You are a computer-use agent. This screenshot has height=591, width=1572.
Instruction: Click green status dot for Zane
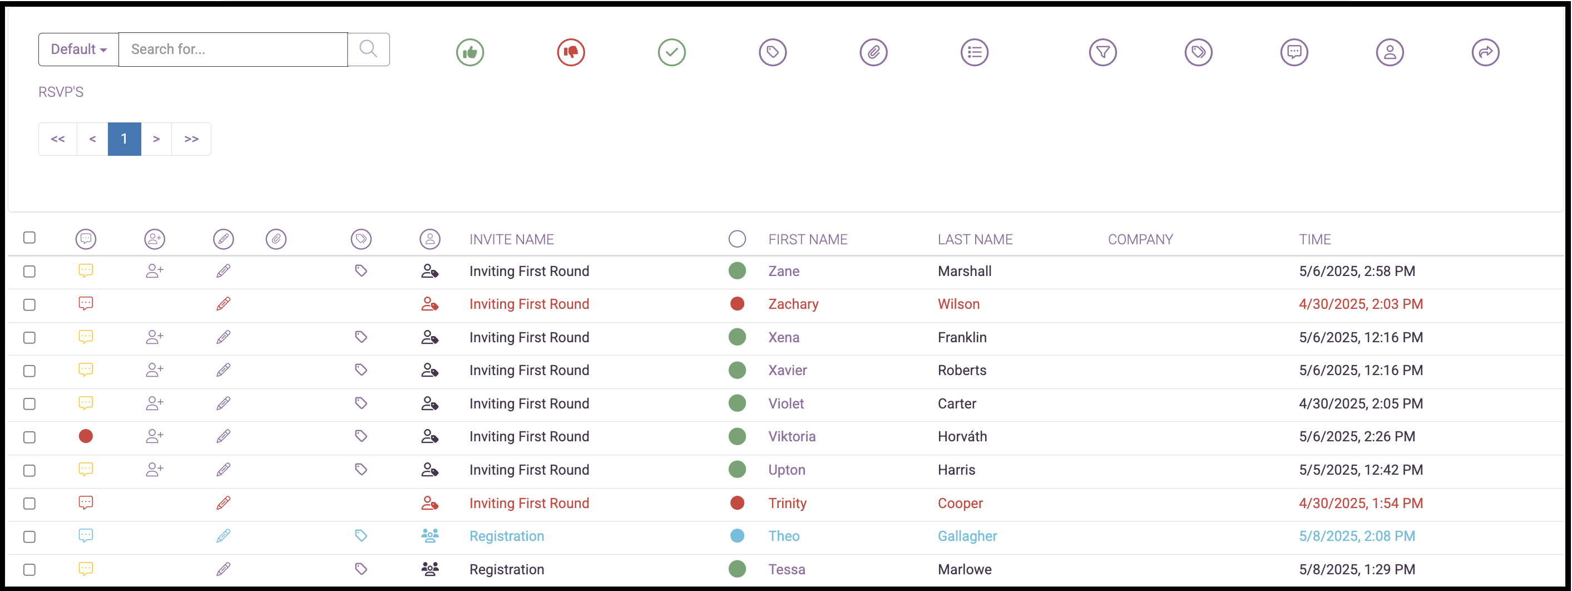pos(737,270)
